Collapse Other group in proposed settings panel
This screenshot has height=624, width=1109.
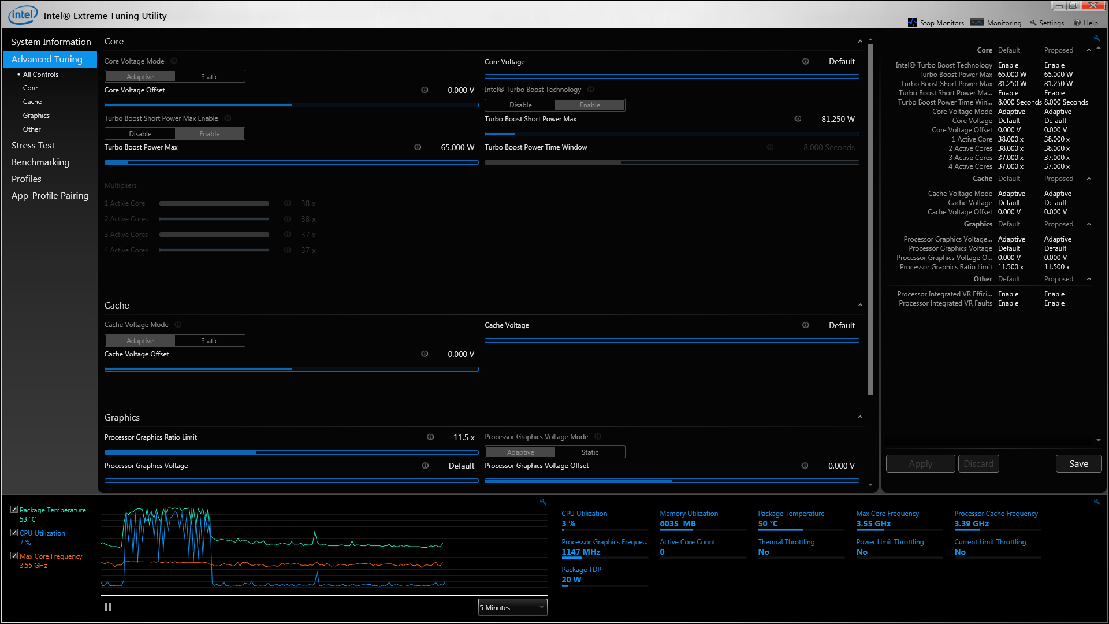click(x=1089, y=279)
